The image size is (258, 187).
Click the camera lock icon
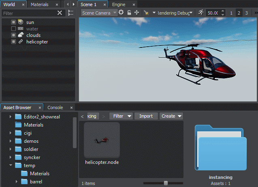129,13
